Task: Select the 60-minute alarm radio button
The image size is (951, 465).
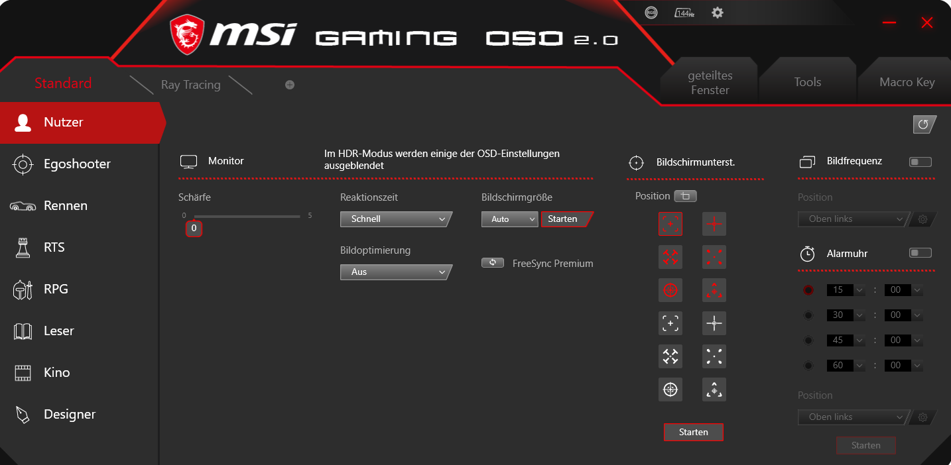Action: (808, 366)
